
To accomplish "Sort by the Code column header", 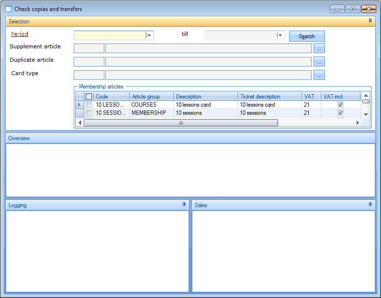I will point(108,97).
